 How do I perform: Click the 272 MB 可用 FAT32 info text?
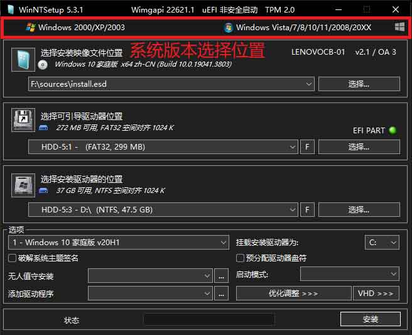click(x=115, y=128)
